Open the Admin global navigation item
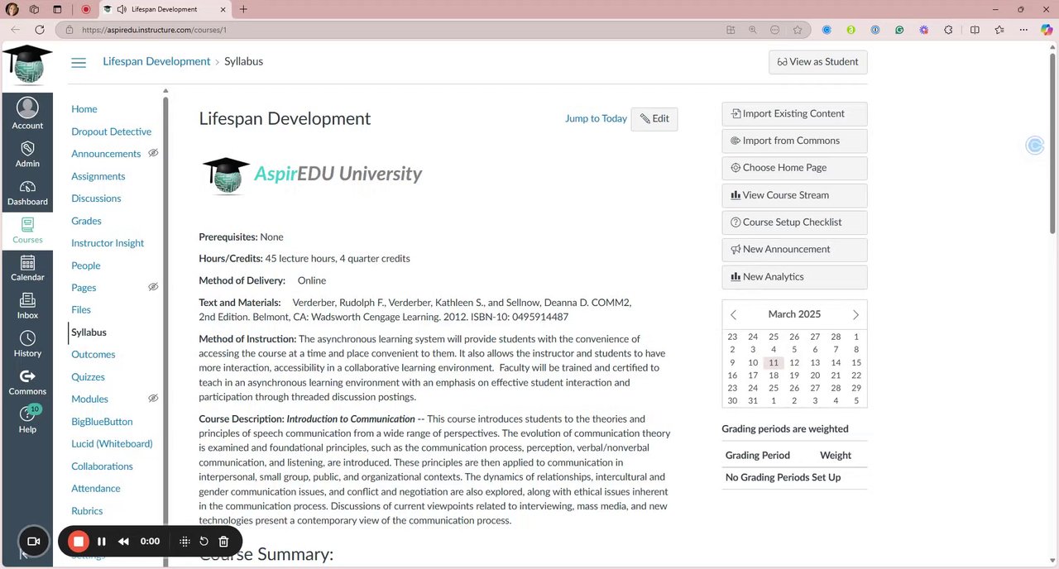The image size is (1059, 569). pos(27,154)
